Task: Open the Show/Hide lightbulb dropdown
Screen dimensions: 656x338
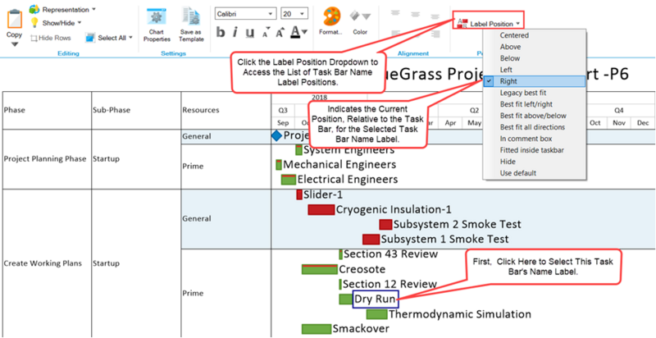Action: (56, 23)
